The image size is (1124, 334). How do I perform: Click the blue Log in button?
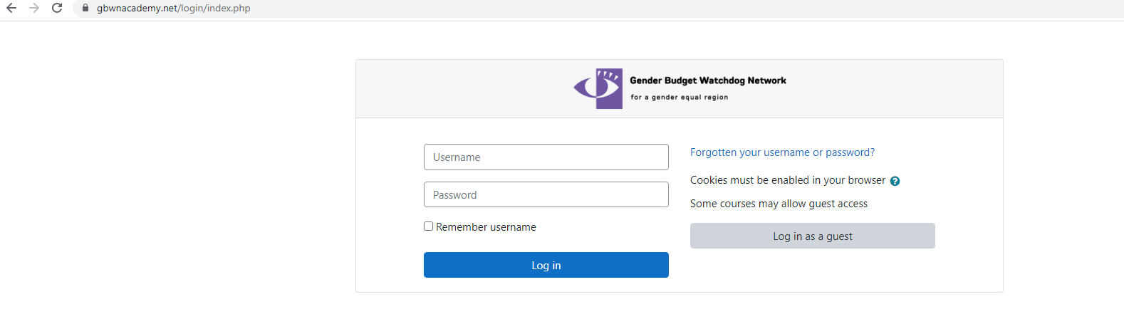pos(546,265)
